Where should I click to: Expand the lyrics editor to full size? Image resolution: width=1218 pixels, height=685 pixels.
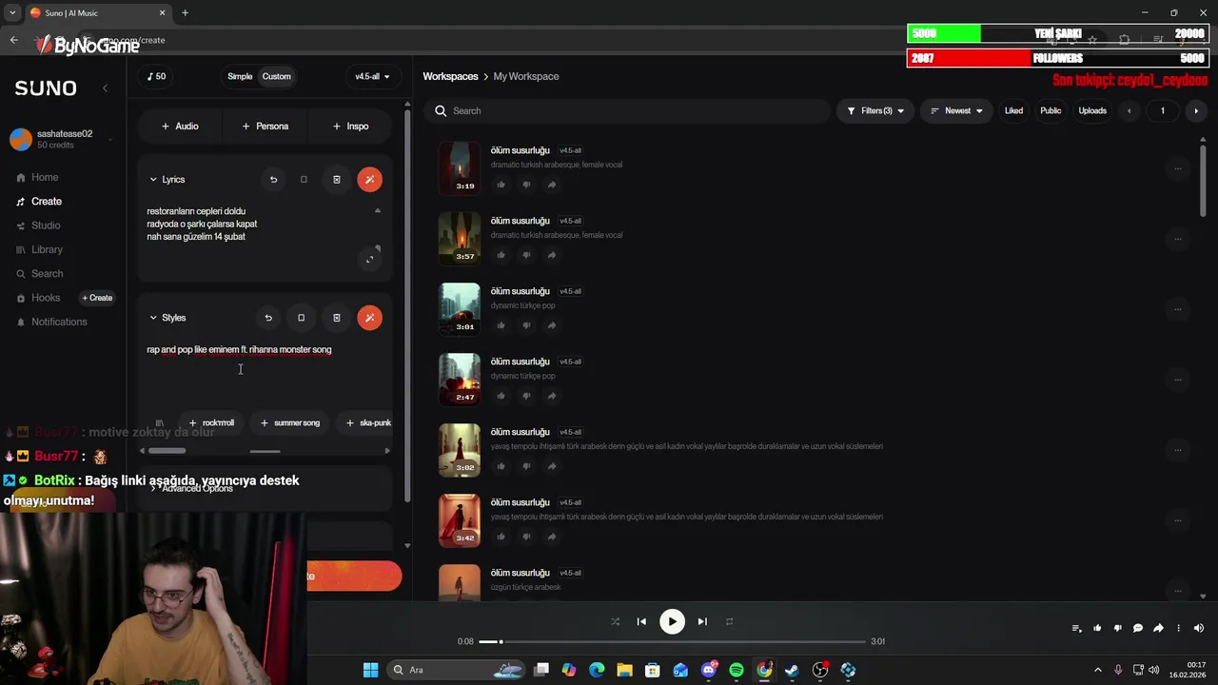pos(371,258)
